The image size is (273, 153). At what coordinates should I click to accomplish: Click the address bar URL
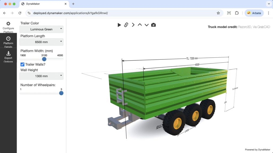pos(70,13)
